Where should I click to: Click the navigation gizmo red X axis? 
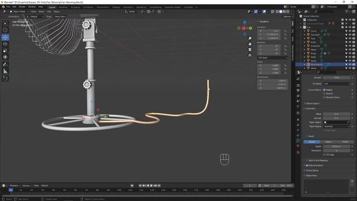pos(244,28)
